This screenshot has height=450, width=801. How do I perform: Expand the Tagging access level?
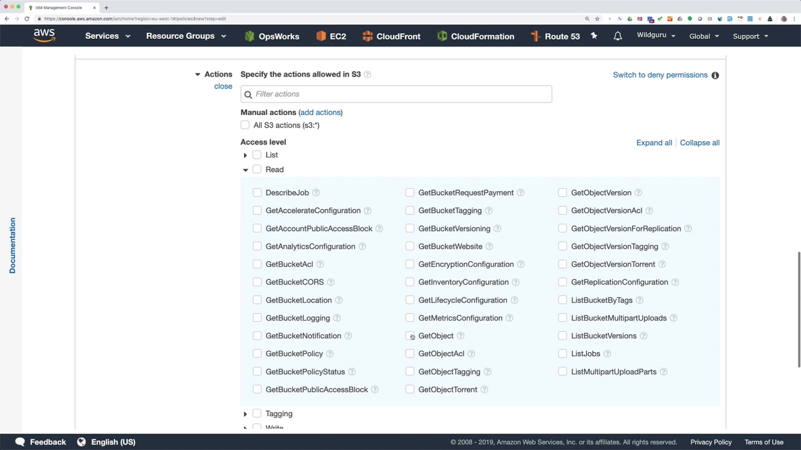pyautogui.click(x=245, y=414)
